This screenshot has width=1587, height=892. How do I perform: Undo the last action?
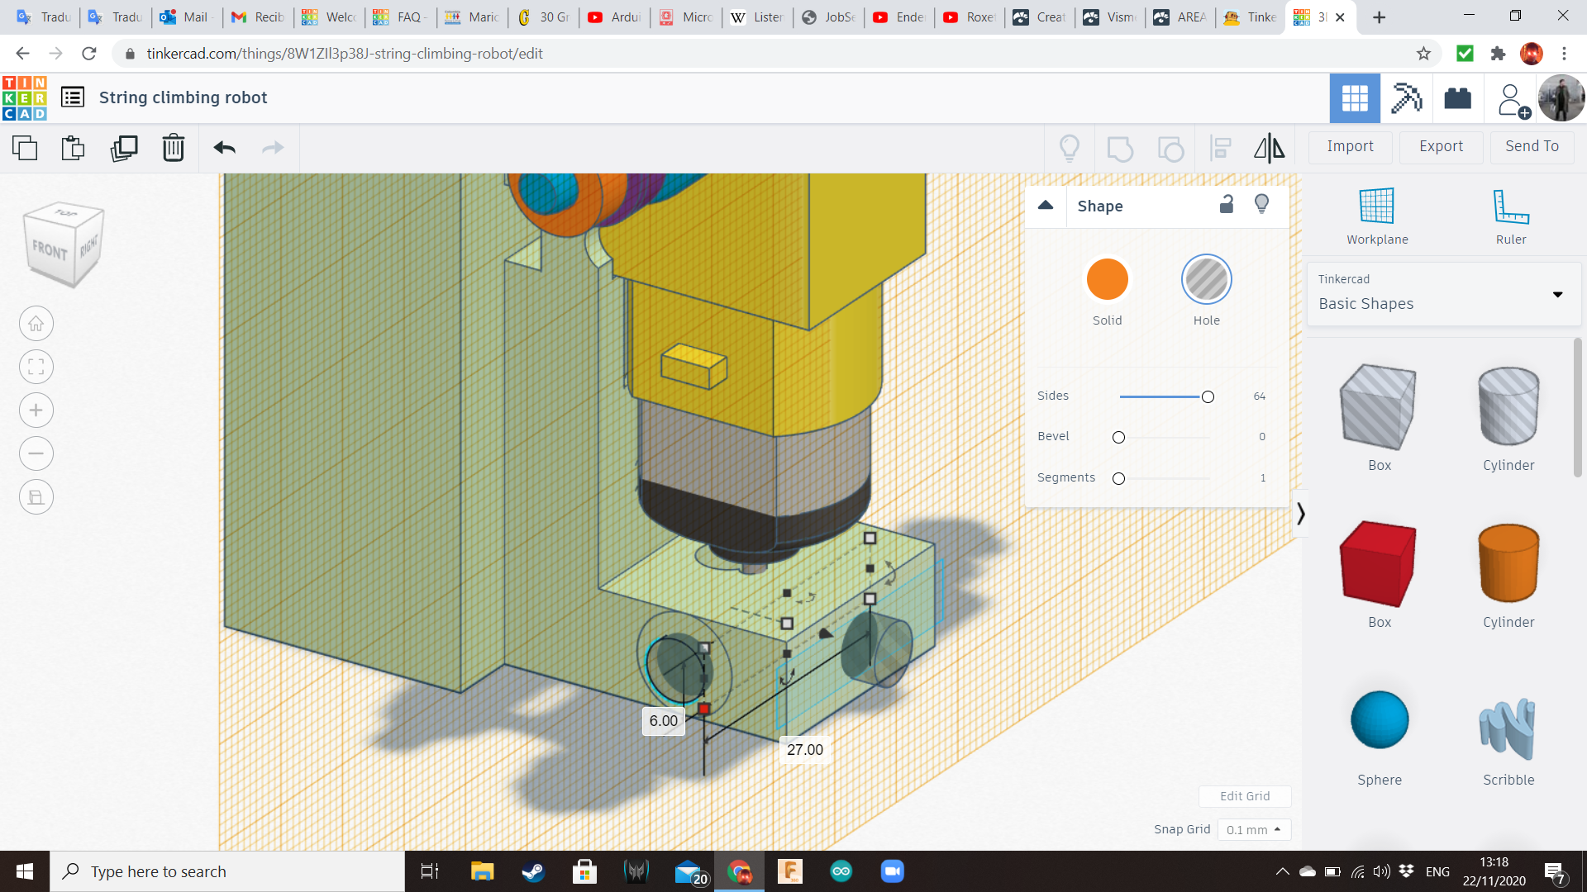224,148
